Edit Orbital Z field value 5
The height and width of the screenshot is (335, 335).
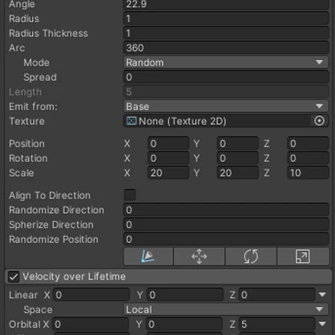click(276, 324)
